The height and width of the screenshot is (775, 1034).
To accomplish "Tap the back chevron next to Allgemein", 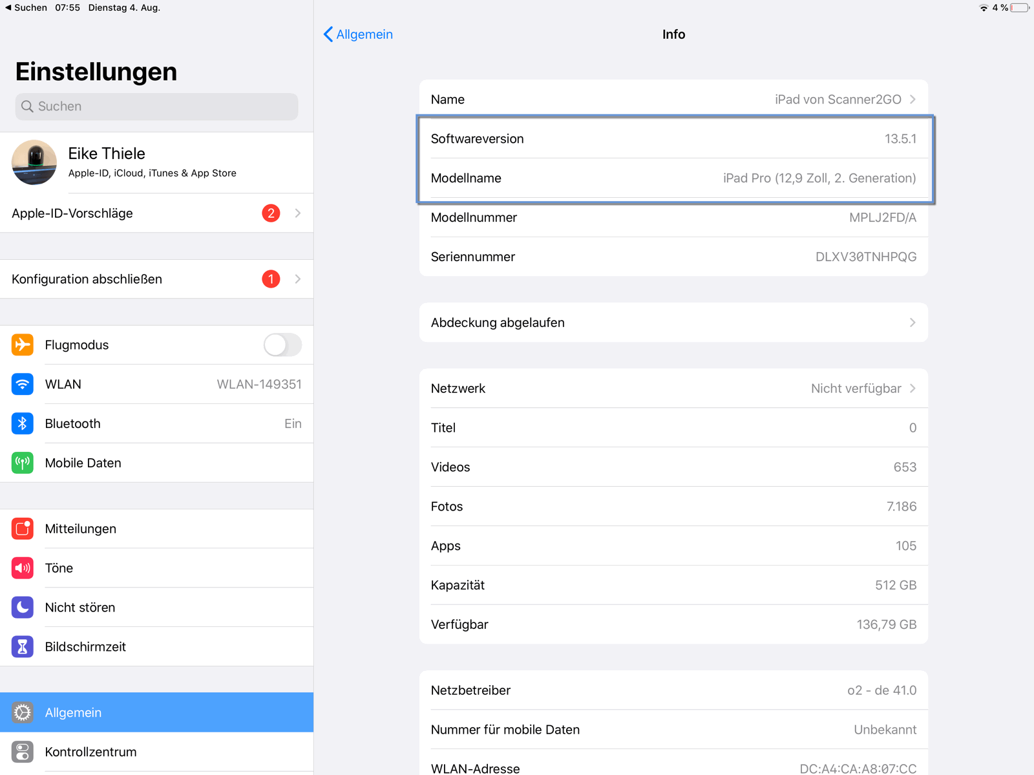I will pyautogui.click(x=328, y=34).
